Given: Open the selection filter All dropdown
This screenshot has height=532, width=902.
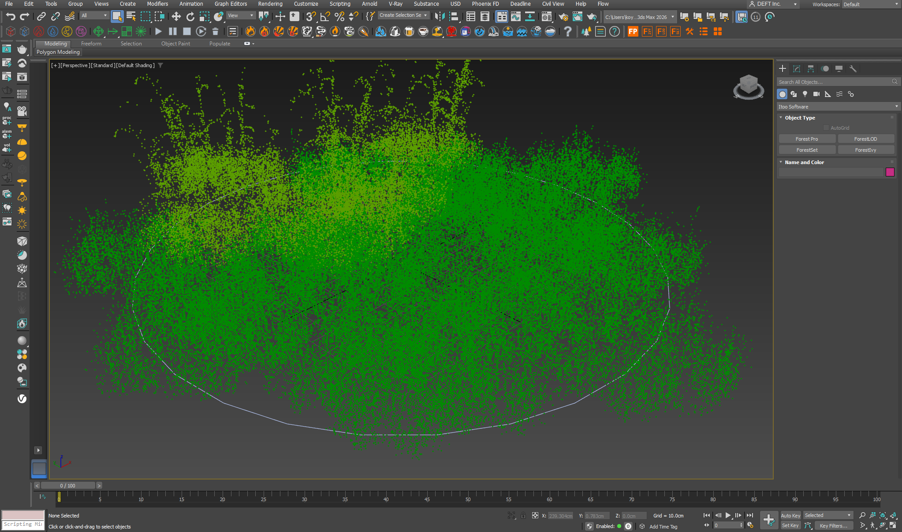Looking at the screenshot, I should (x=94, y=15).
